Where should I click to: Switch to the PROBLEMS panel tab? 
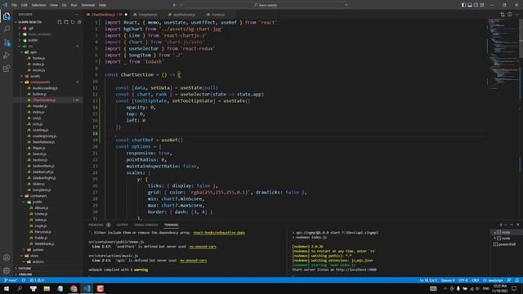click(96, 225)
